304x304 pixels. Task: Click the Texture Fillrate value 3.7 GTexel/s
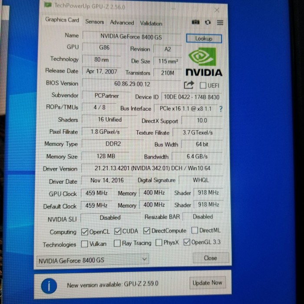point(198,132)
